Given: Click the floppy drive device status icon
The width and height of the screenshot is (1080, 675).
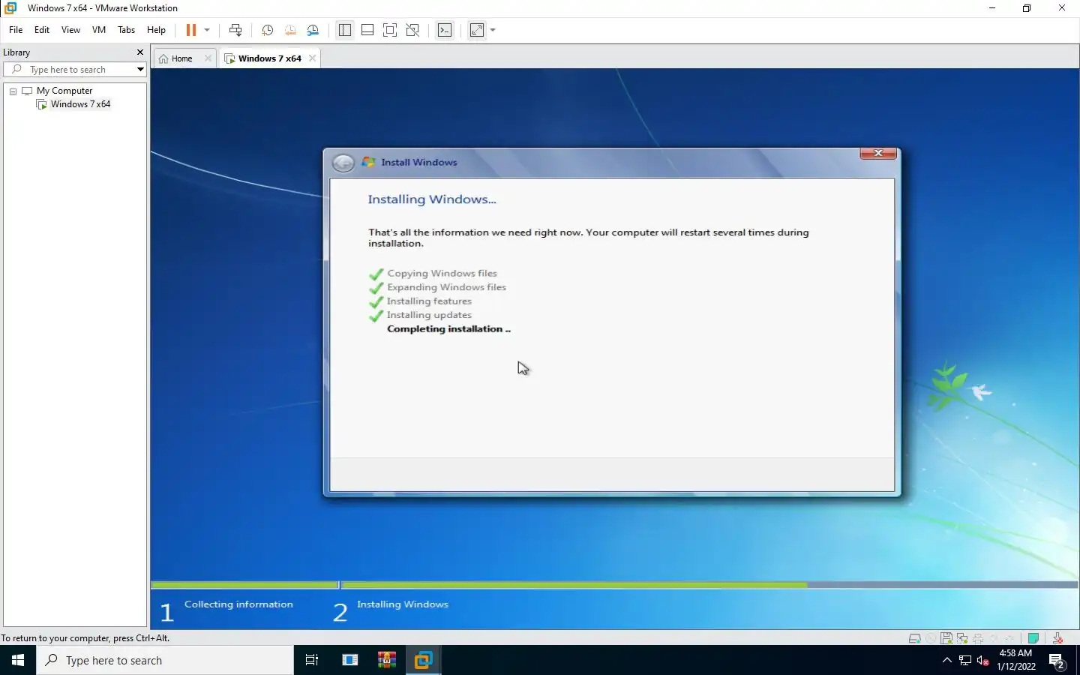Looking at the screenshot, I should coord(946,638).
